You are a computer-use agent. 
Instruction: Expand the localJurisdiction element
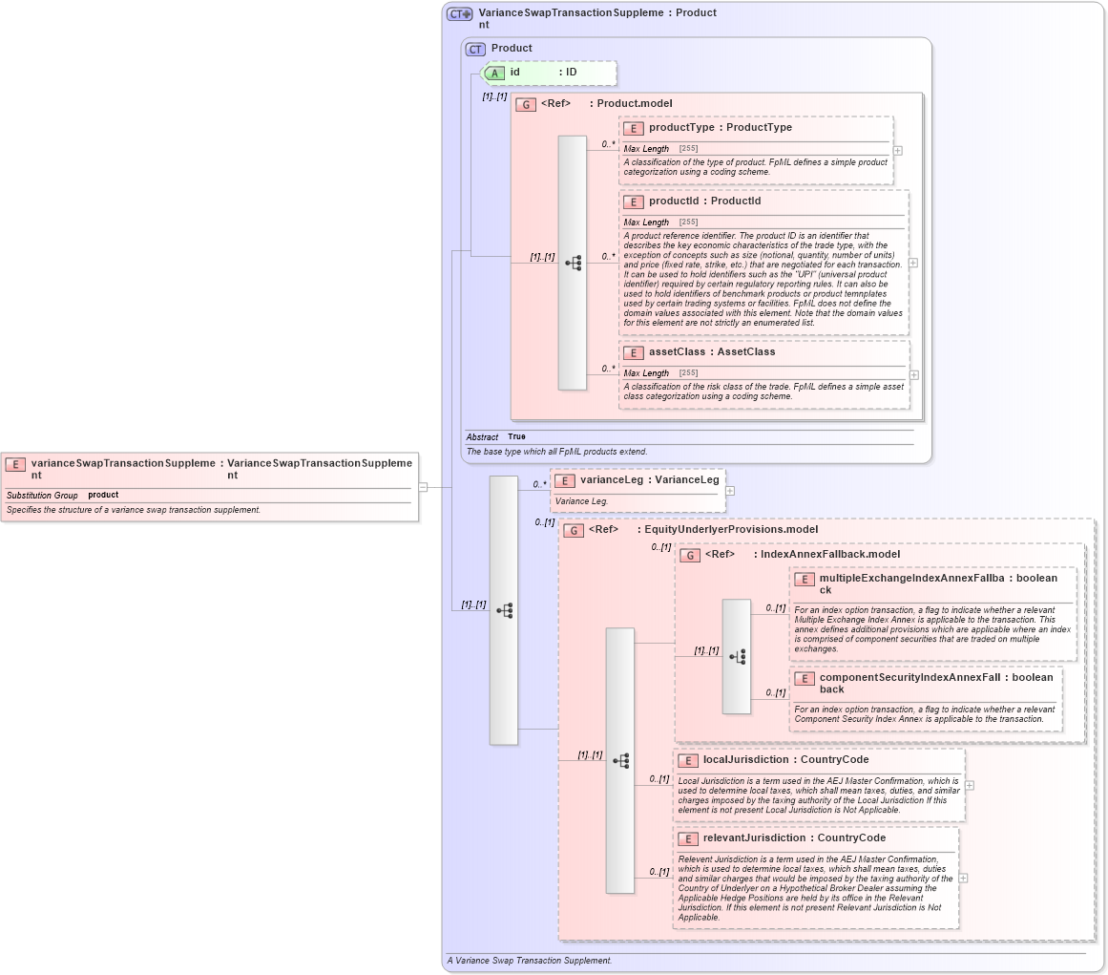[970, 786]
